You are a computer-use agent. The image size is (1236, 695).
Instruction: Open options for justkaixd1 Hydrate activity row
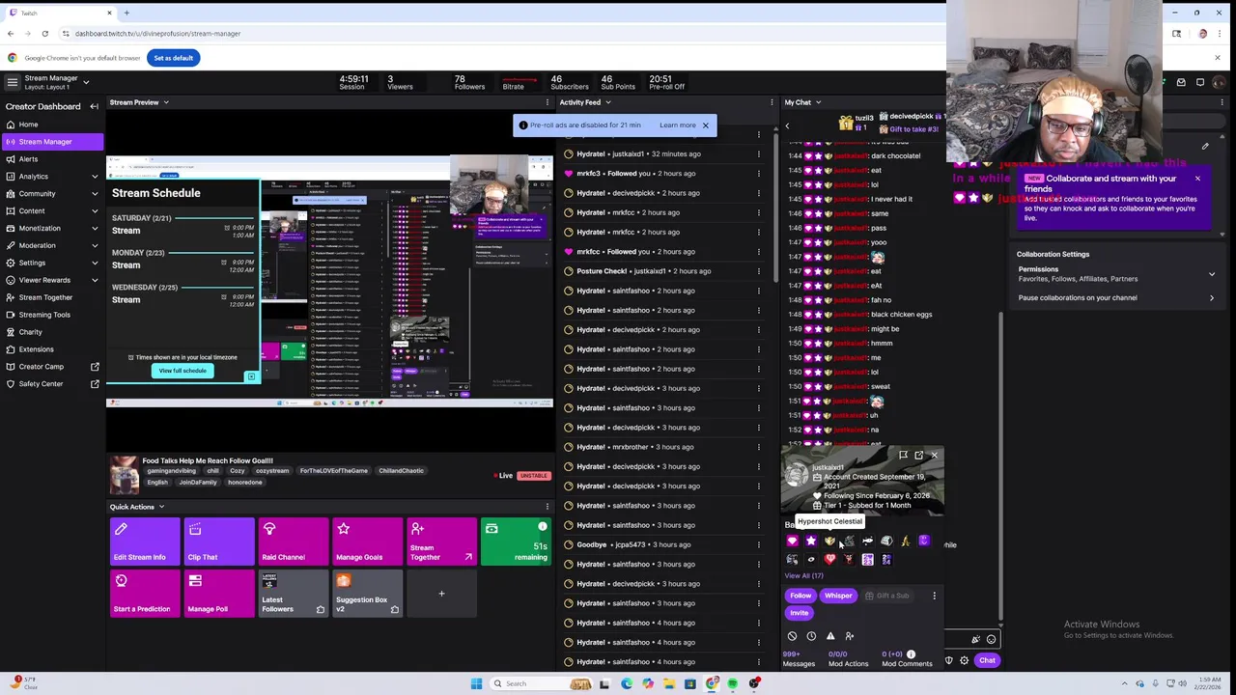[759, 154]
